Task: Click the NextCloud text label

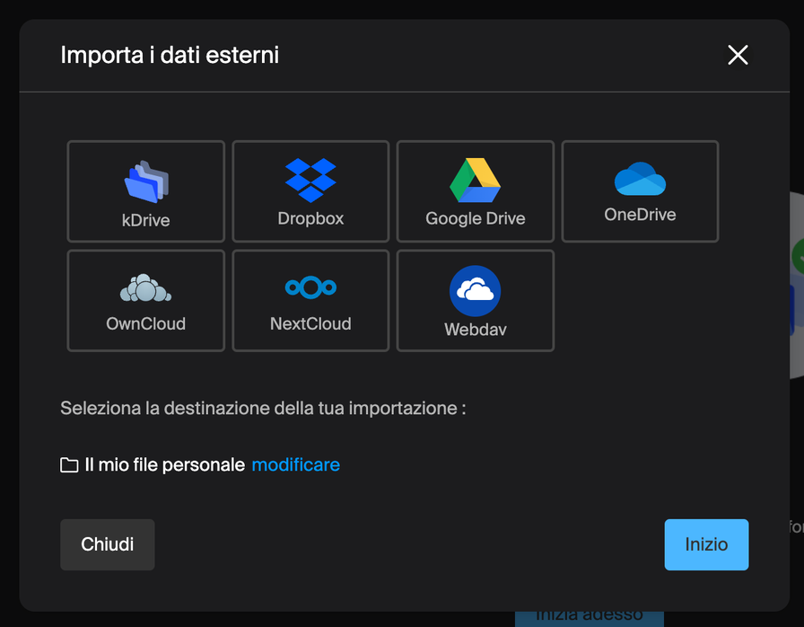Action: tap(310, 323)
